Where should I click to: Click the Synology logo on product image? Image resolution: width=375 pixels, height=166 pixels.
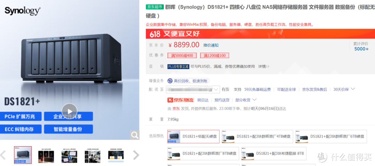point(23,11)
